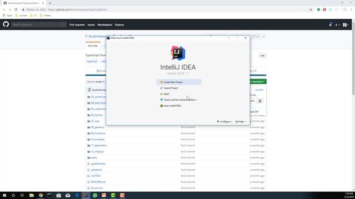
Task: Click the typescript topic tag
Action: (x=92, y=61)
